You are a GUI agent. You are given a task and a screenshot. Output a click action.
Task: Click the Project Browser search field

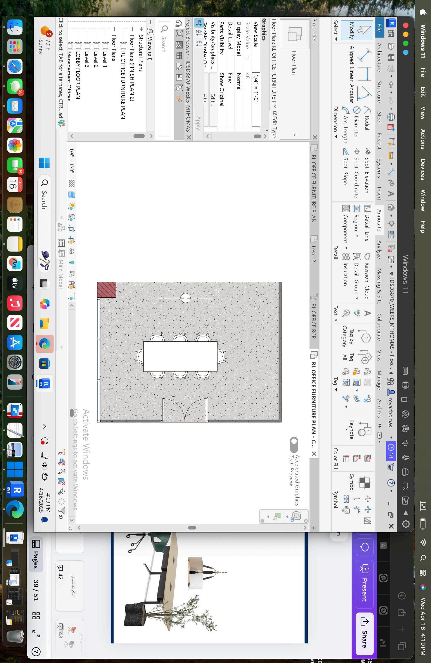164,79
